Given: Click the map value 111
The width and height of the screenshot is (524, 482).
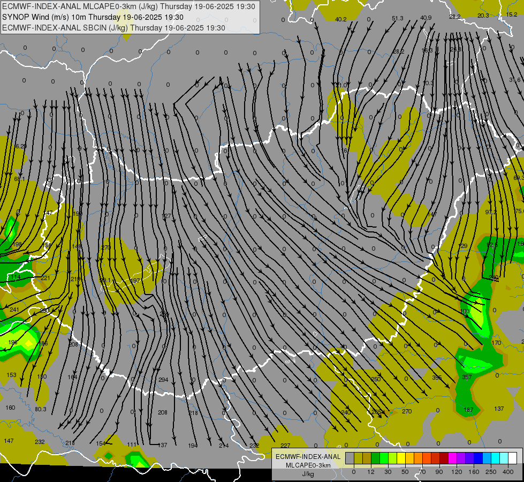Looking at the screenshot, I should 132,445.
